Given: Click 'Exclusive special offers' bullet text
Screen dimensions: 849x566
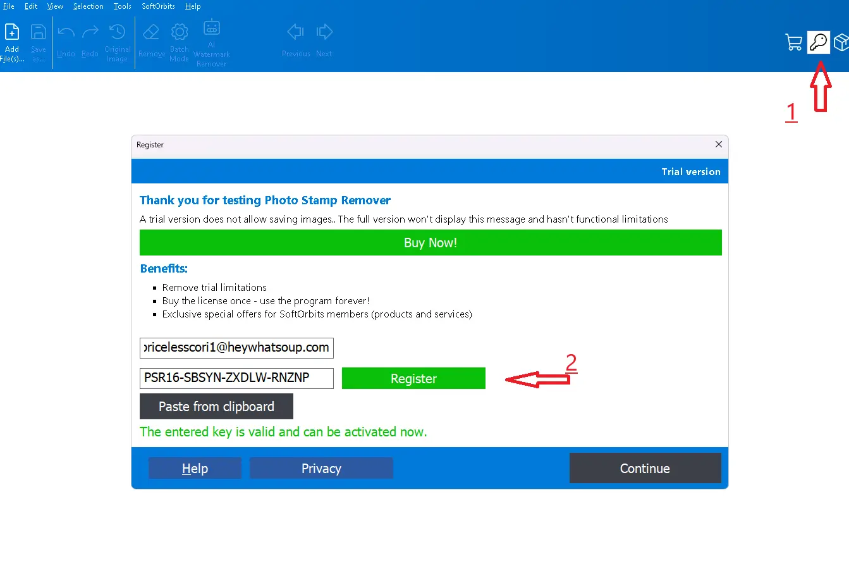Looking at the screenshot, I should coord(317,314).
